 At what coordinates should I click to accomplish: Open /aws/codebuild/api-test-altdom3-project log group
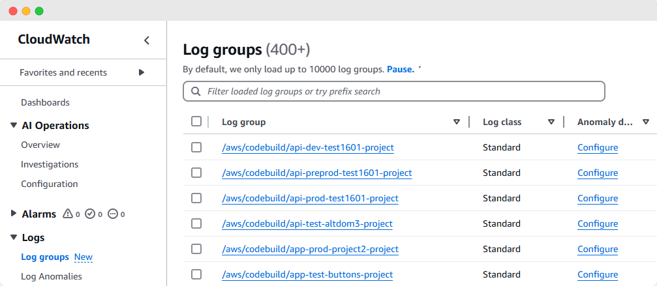(x=307, y=224)
